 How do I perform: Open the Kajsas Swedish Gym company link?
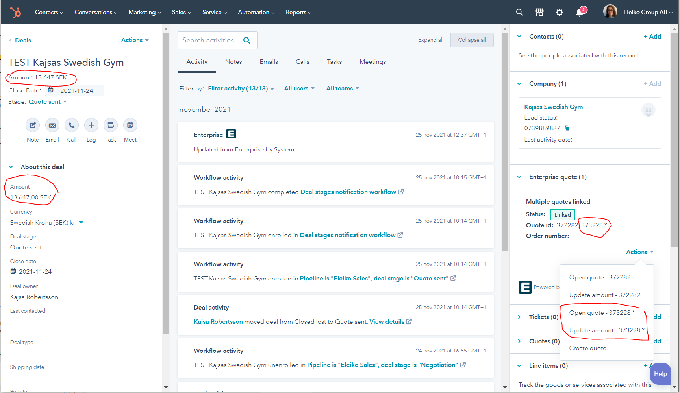pos(553,107)
